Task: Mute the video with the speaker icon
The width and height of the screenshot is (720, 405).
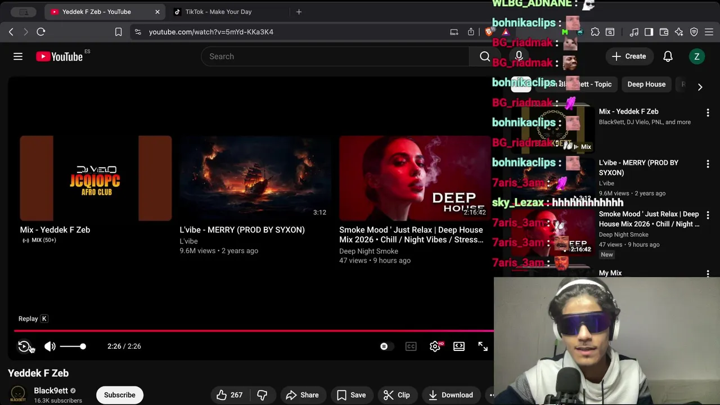Action: [49, 346]
